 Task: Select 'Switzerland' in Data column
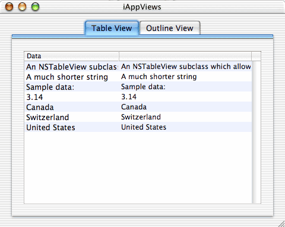(x=71, y=117)
